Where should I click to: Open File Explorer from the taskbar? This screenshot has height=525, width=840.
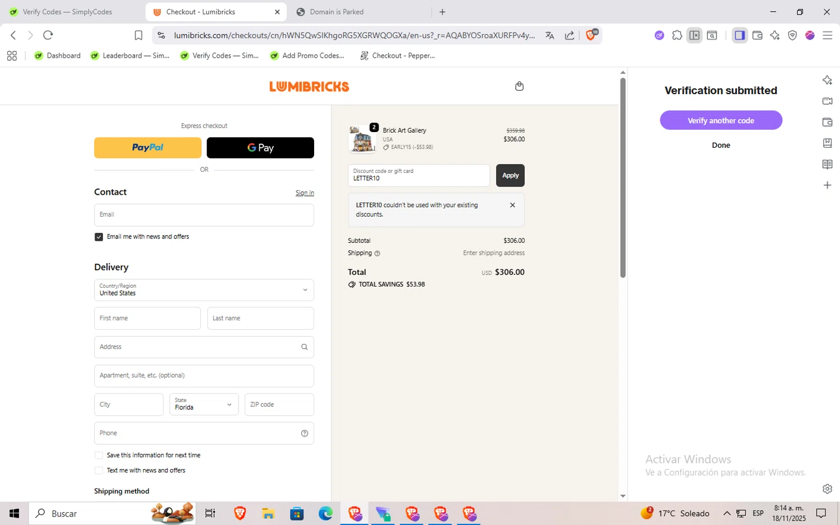point(268,513)
